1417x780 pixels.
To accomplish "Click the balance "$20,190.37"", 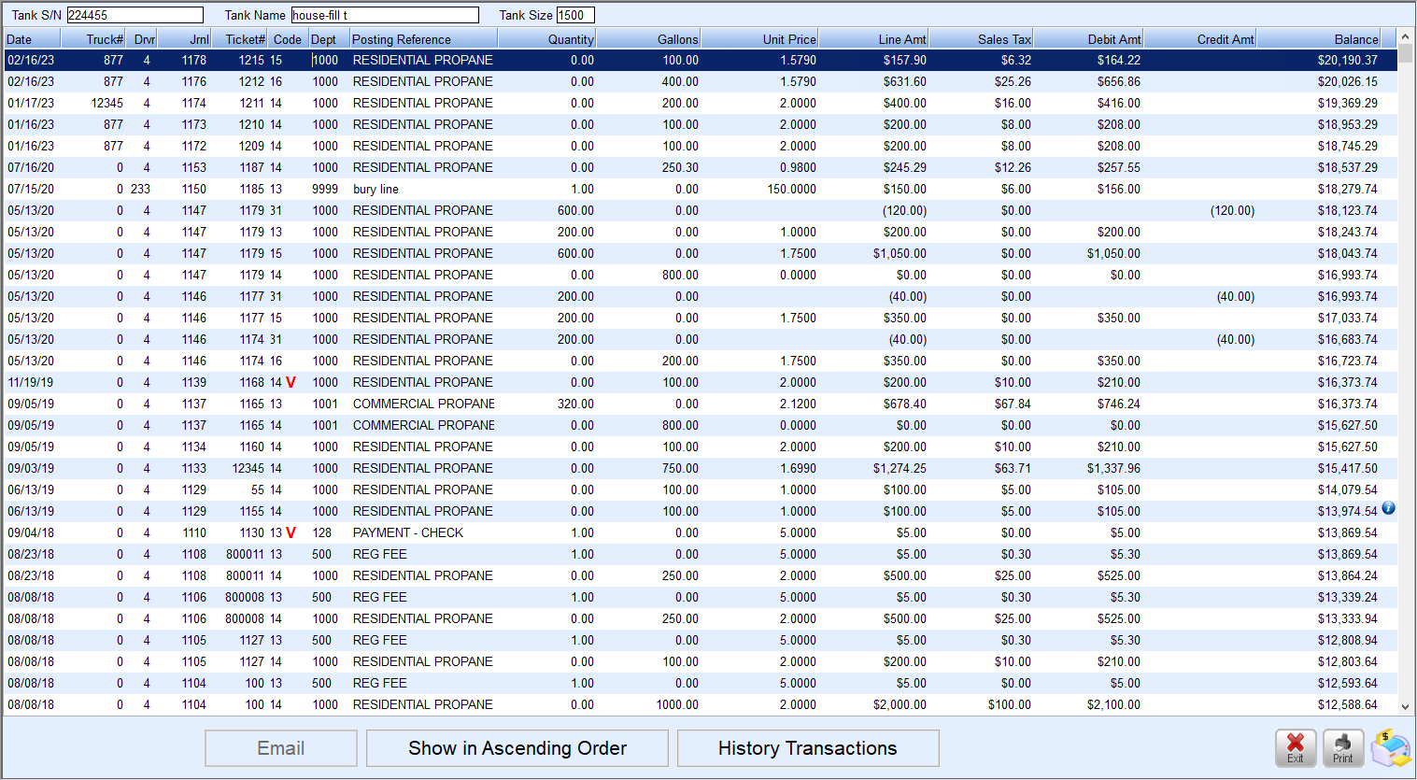I will [1348, 60].
